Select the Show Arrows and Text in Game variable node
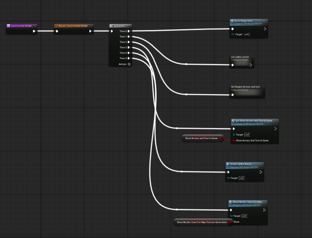Screen dimensions: 312x238 click(201, 138)
